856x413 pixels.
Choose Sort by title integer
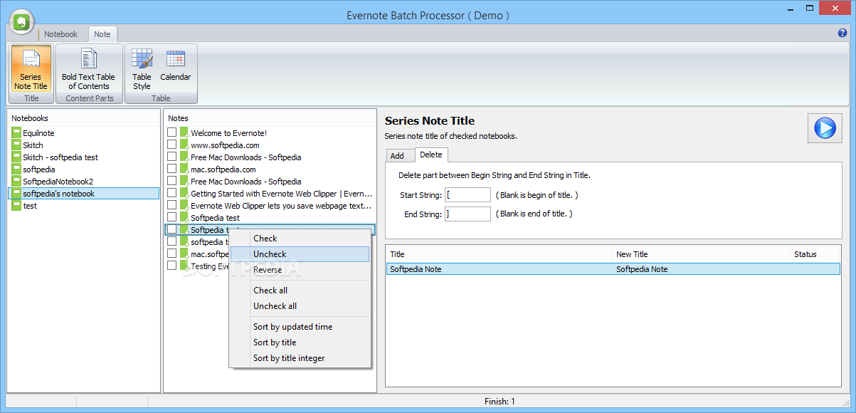300,358
